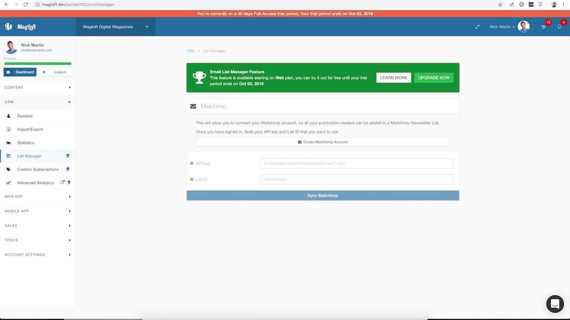The image size is (570, 320).
Task: Expand the ACCOUNT SETTINGS section
Action: pyautogui.click(x=38, y=255)
